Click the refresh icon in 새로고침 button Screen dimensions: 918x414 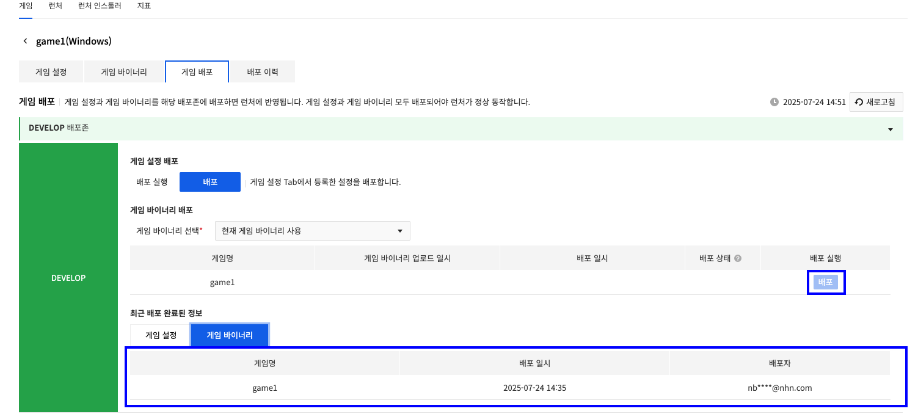pyautogui.click(x=859, y=102)
